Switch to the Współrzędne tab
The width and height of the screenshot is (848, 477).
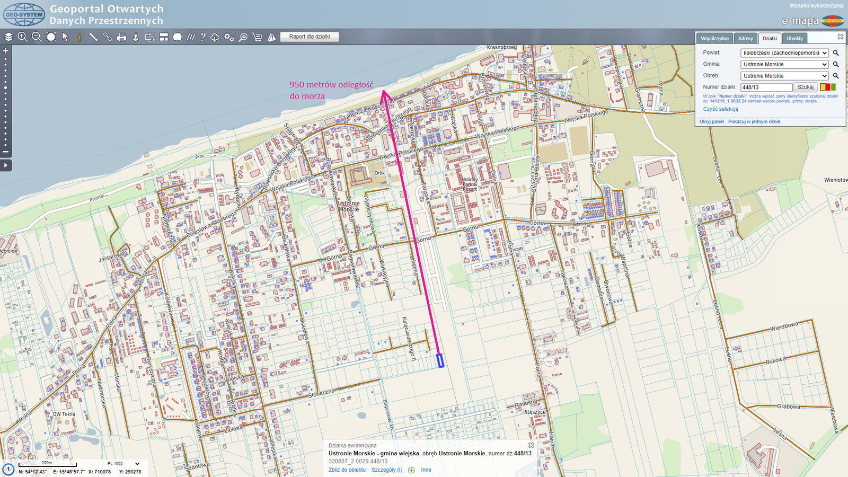714,39
